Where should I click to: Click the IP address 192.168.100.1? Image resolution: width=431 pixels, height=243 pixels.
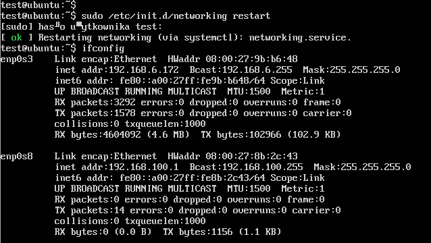pos(144,167)
